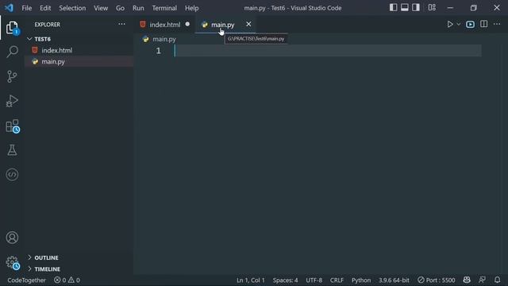The width and height of the screenshot is (508, 286).
Task: Click the feedback icon in the status bar
Action: point(482,280)
